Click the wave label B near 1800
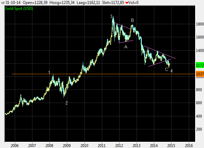This screenshot has height=148, width=204. [132, 20]
